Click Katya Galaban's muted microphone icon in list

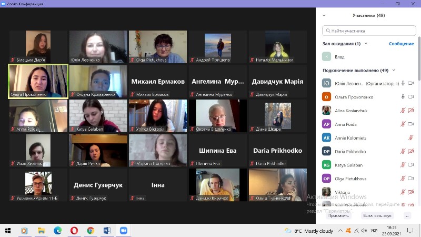tap(403, 165)
